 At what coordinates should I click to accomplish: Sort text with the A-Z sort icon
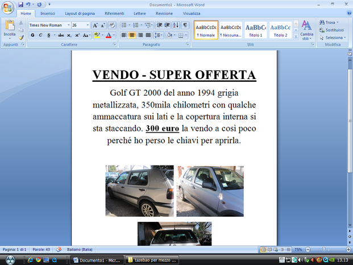click(176, 25)
